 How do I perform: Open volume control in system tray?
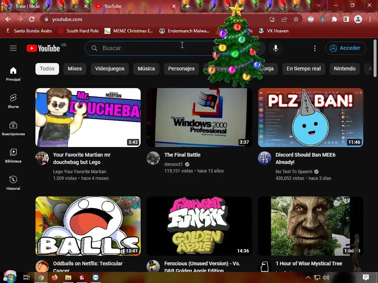click(326, 277)
